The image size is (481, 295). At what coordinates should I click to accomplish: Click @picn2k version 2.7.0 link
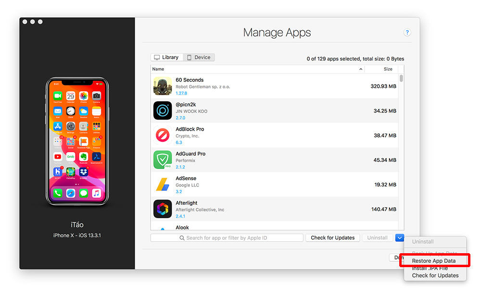[180, 118]
